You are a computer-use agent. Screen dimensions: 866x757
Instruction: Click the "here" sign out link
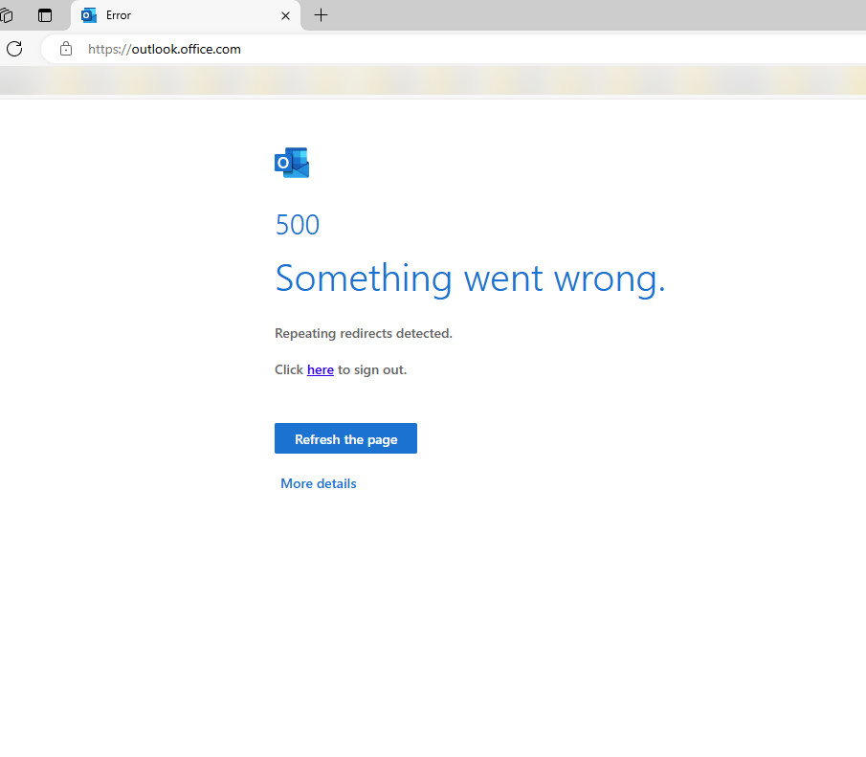pyautogui.click(x=320, y=369)
